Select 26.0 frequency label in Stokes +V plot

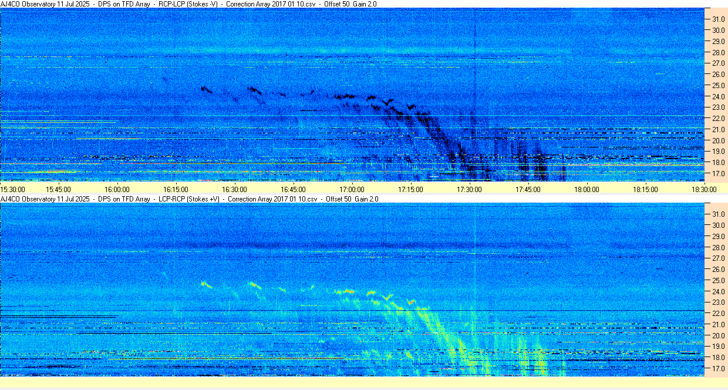pyautogui.click(x=718, y=269)
